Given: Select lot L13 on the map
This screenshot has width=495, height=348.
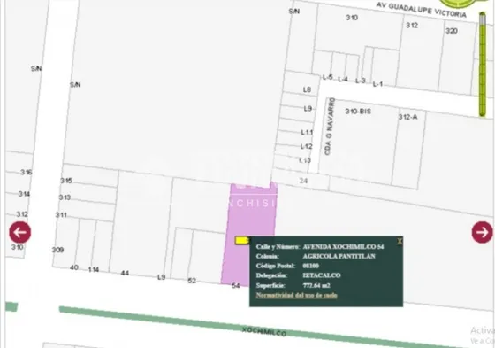Looking at the screenshot, I should (305, 160).
